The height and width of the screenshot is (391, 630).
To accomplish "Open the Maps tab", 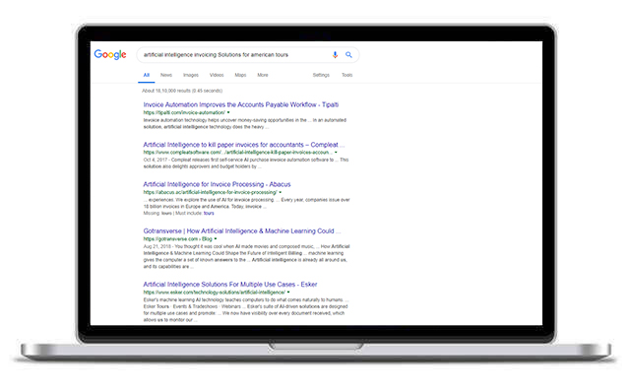I will coord(240,75).
